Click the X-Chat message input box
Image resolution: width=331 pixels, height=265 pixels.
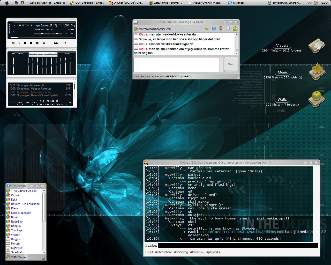click(238, 246)
